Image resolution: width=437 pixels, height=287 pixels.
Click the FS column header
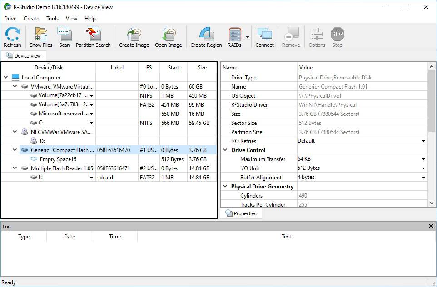point(149,67)
